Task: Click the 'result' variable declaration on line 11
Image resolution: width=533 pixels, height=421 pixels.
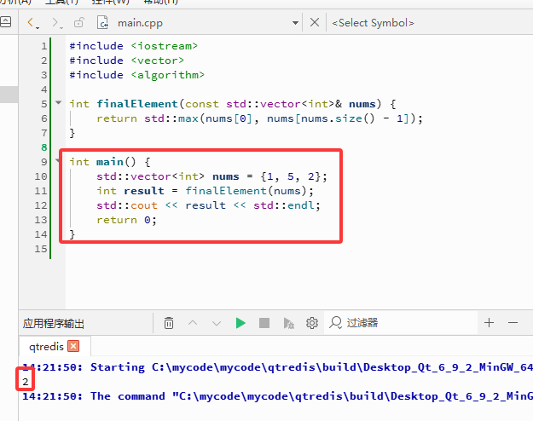Action: click(144, 191)
